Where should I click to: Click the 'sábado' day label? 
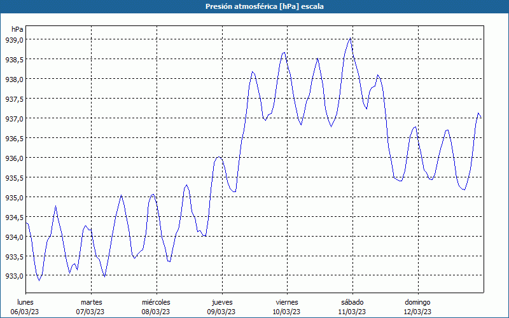352,302
